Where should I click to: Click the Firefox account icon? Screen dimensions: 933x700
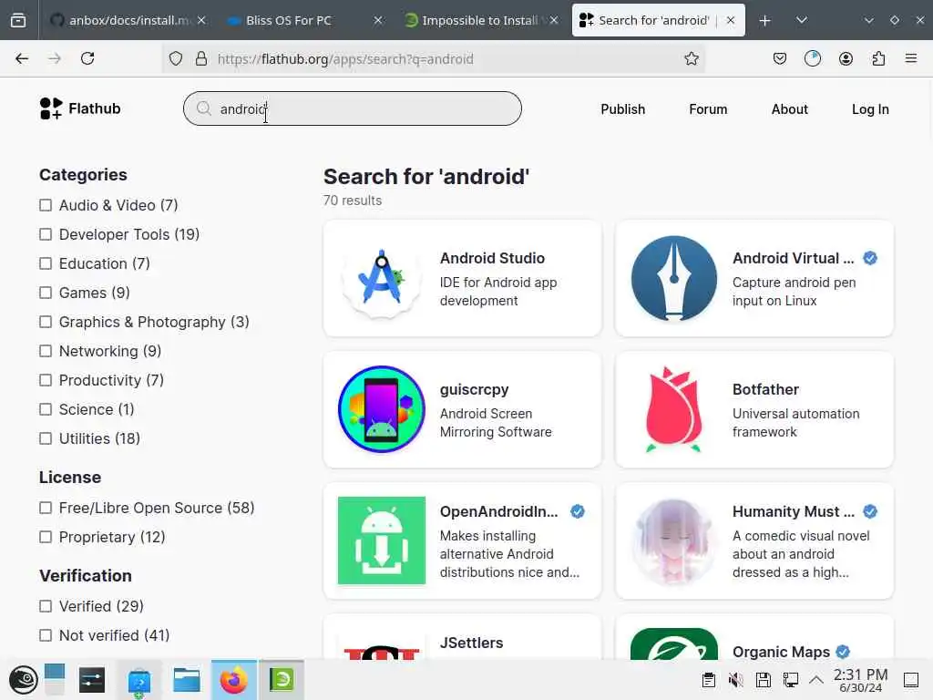tap(846, 58)
